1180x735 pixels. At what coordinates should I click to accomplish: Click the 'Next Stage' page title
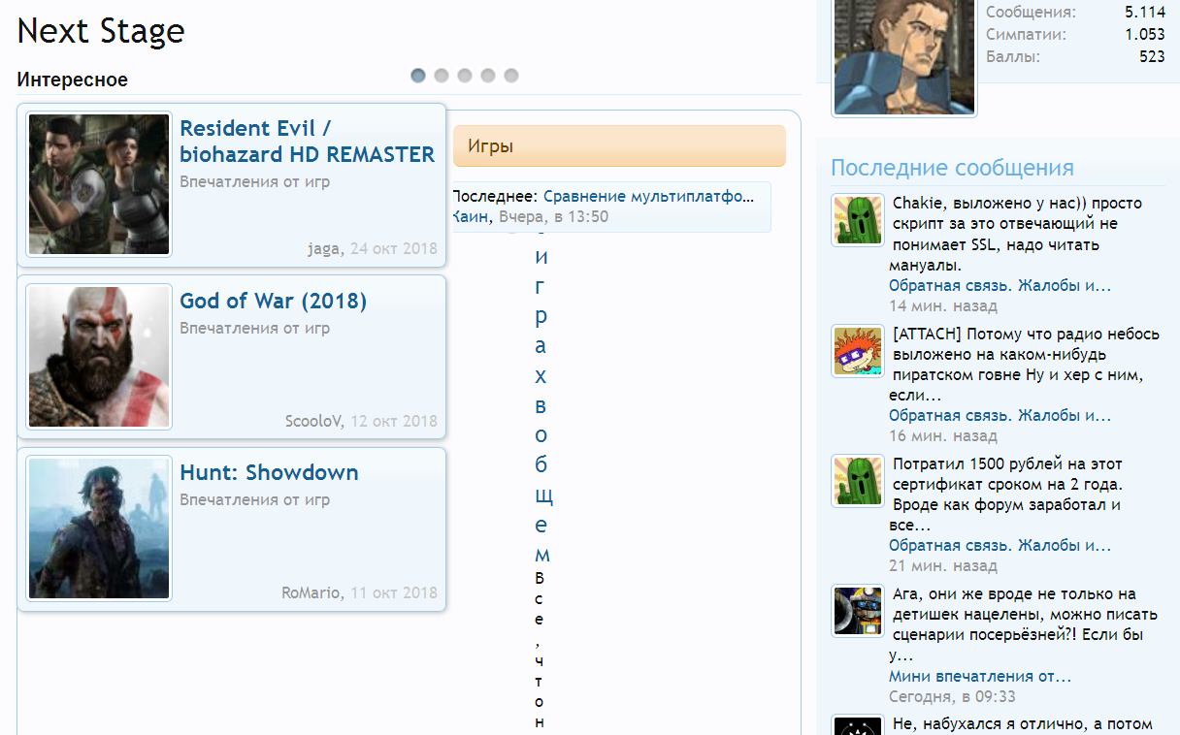point(101,32)
